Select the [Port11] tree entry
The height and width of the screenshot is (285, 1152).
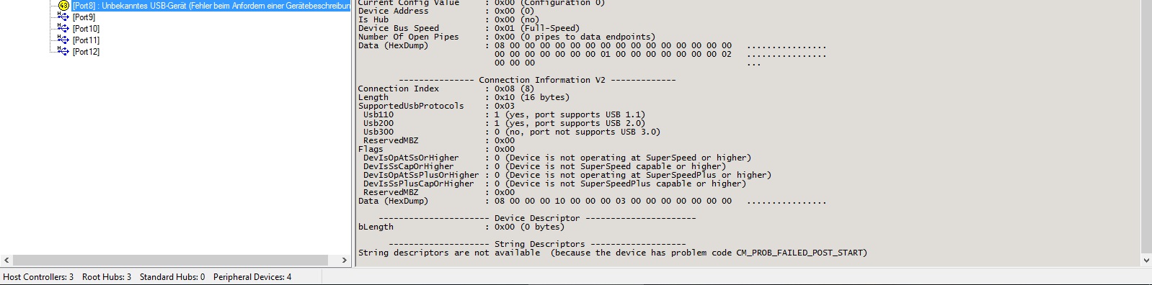click(x=86, y=40)
